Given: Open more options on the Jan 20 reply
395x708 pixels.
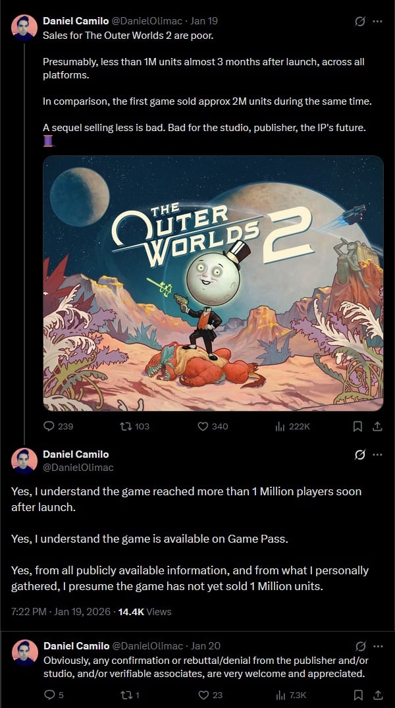Looking at the screenshot, I should point(377,646).
